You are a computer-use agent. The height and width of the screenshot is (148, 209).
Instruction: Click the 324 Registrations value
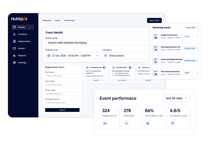pos(106,111)
